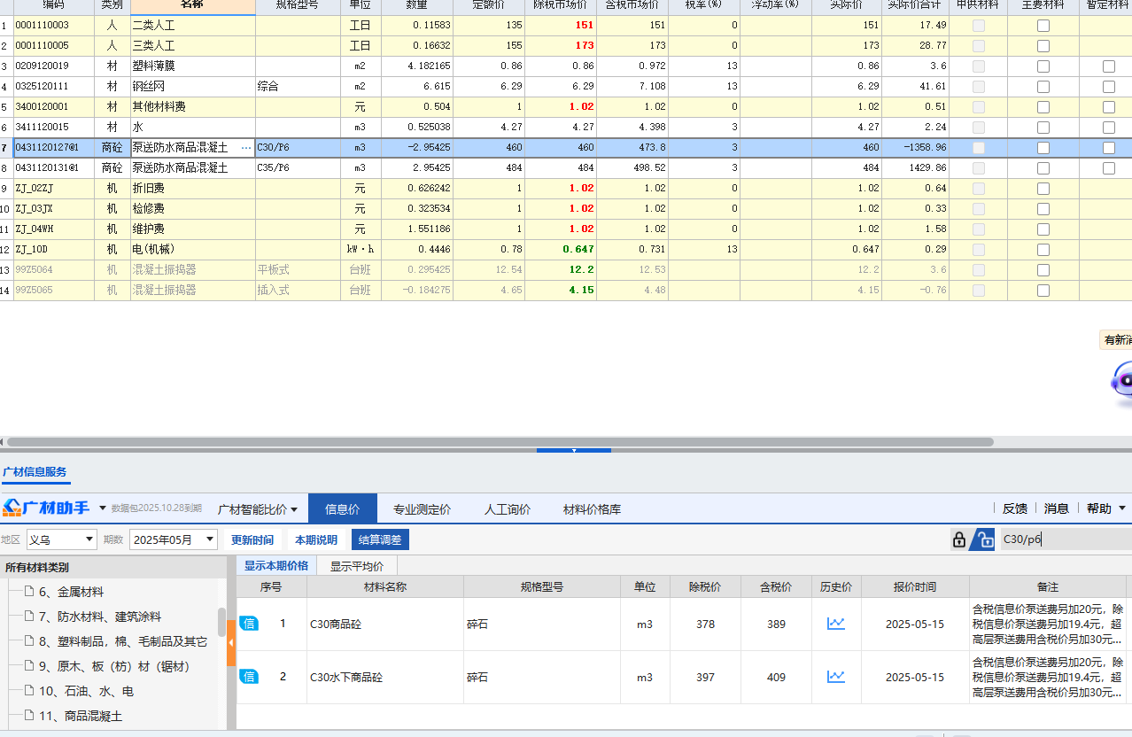Click document icon beside 6、金属材料
The image size is (1132, 737).
coord(28,592)
